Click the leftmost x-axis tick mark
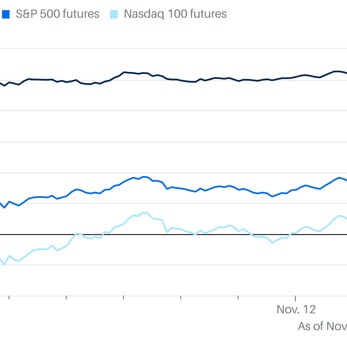 point(9,297)
